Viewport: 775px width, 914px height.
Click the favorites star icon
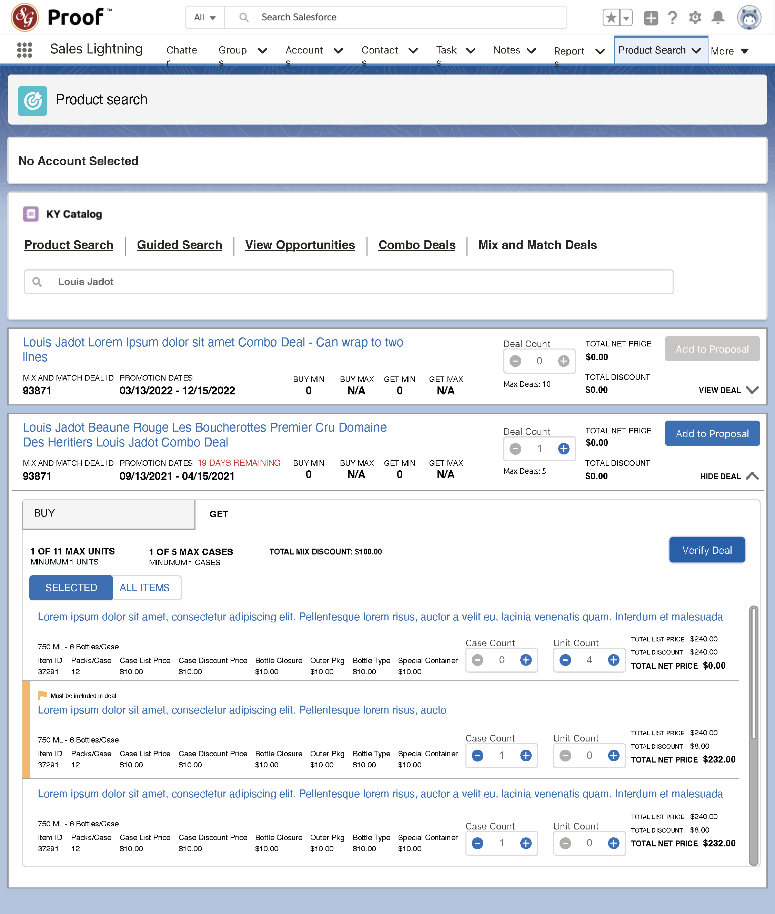pos(611,18)
